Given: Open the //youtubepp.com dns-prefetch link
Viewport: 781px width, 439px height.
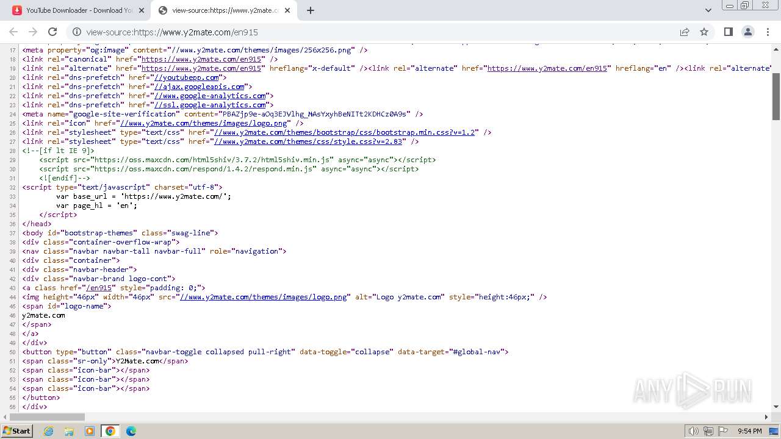Looking at the screenshot, I should [187, 77].
